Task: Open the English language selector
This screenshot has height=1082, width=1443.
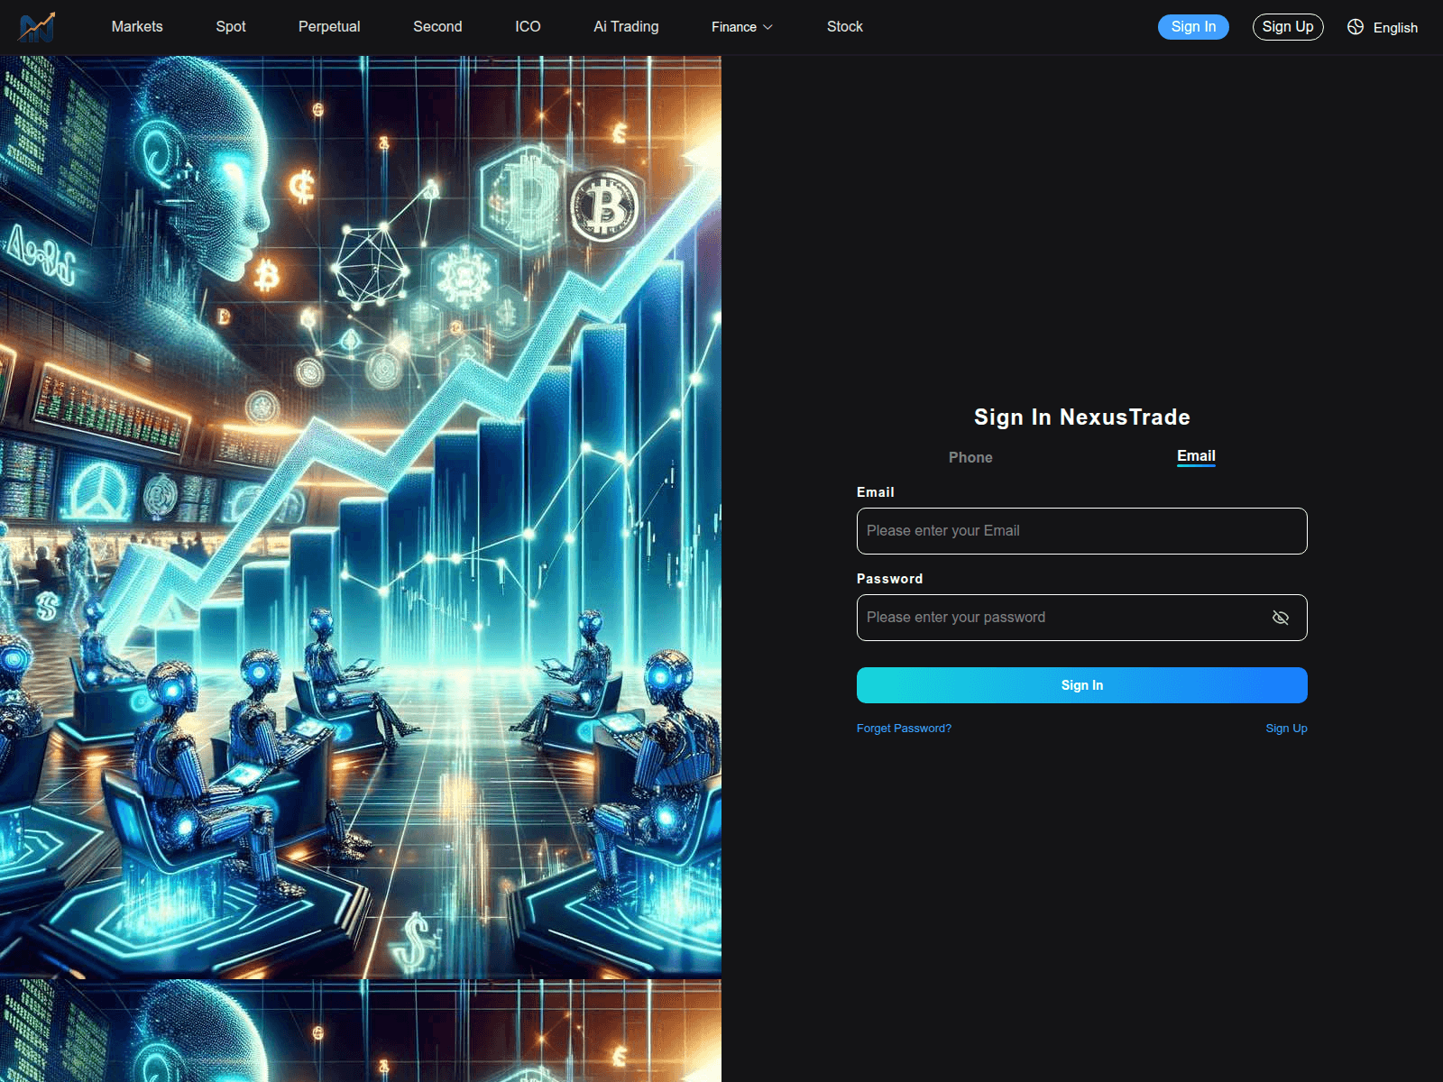Action: [x=1395, y=28]
